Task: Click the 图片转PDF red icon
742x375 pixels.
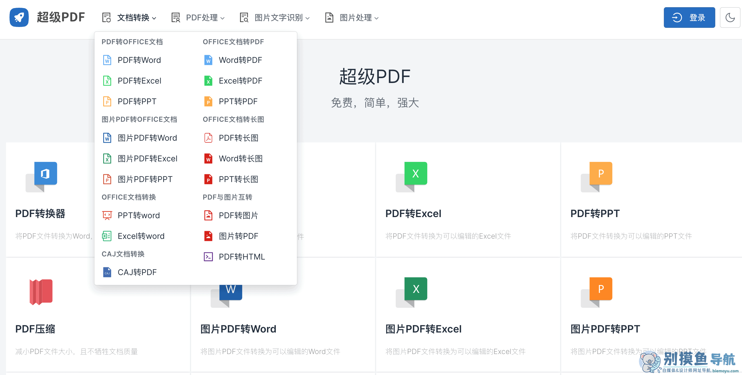Action: point(208,236)
